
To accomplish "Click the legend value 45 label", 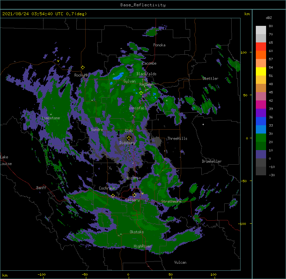I will coord(271,92).
